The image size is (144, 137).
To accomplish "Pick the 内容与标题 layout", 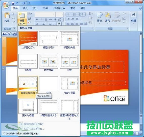I will pyautogui.click(x=69, y=85).
